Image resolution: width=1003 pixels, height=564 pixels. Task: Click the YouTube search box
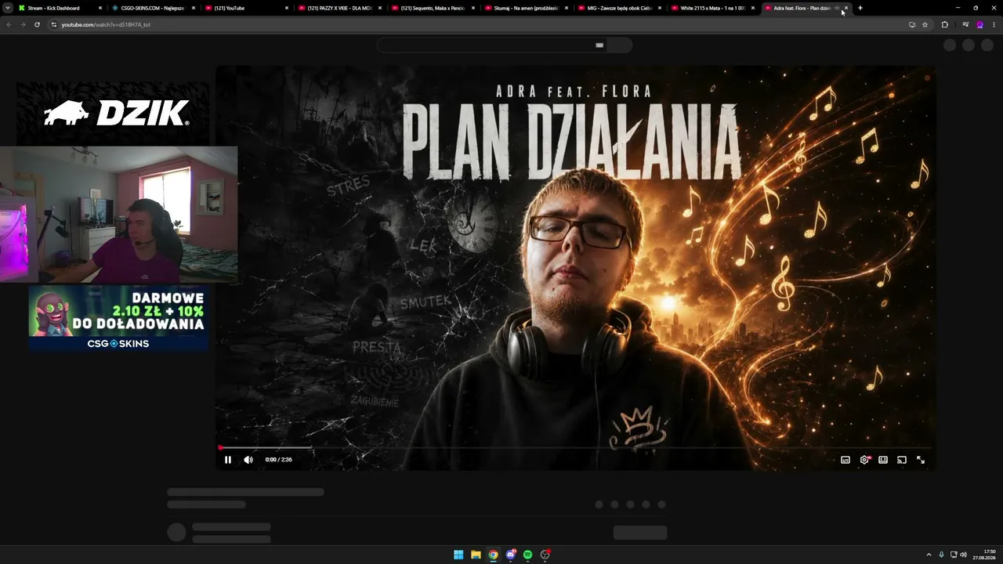492,45
